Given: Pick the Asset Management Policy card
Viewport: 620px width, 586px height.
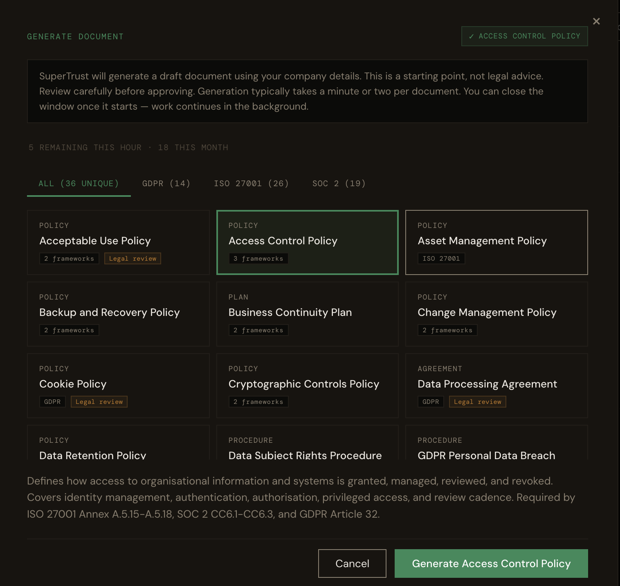Looking at the screenshot, I should pyautogui.click(x=496, y=242).
